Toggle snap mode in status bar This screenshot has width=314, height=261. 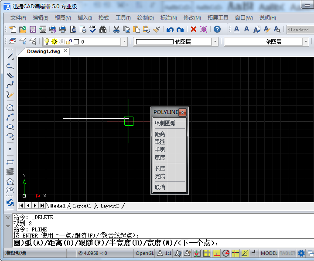tap(197, 253)
